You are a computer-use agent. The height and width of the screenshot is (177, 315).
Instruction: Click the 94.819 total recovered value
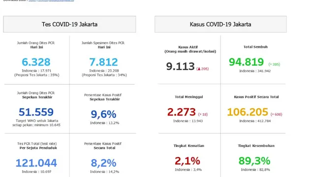[246, 62]
